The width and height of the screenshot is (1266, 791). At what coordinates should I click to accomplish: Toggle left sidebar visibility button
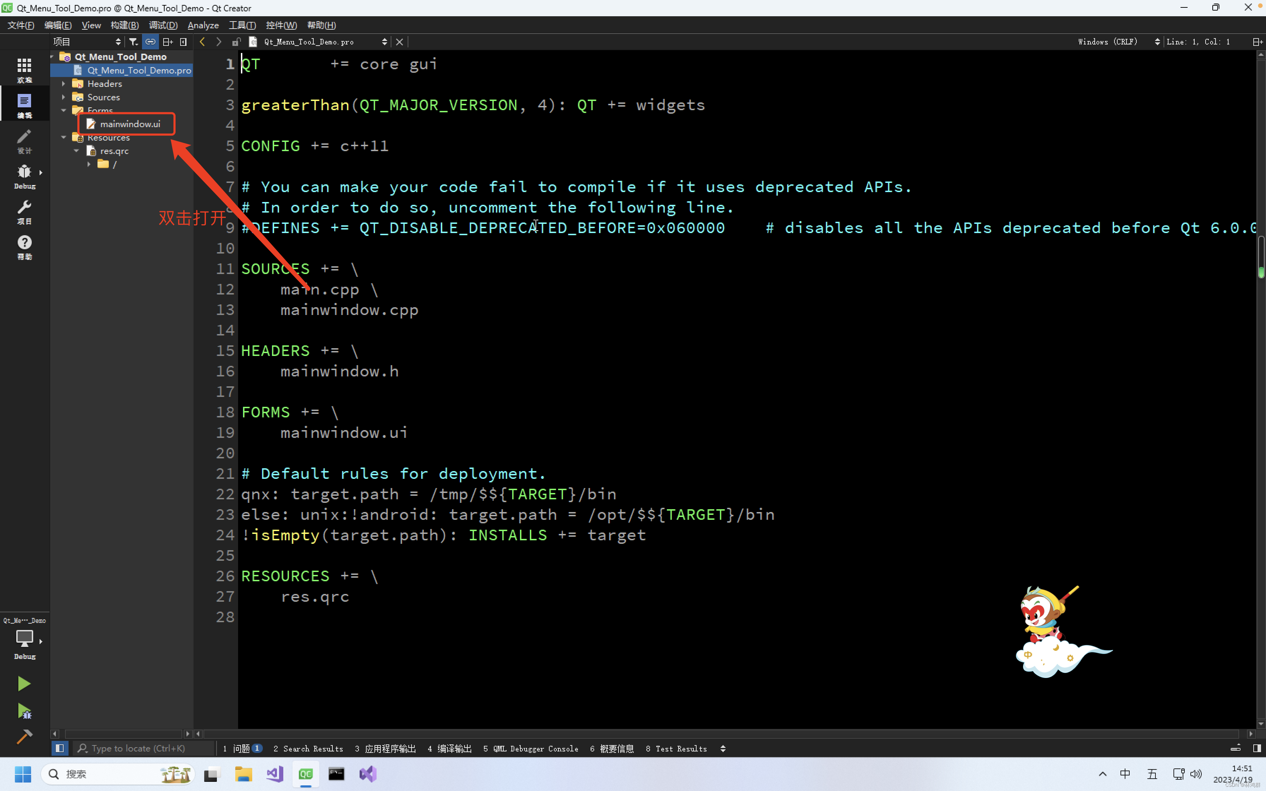(x=60, y=749)
